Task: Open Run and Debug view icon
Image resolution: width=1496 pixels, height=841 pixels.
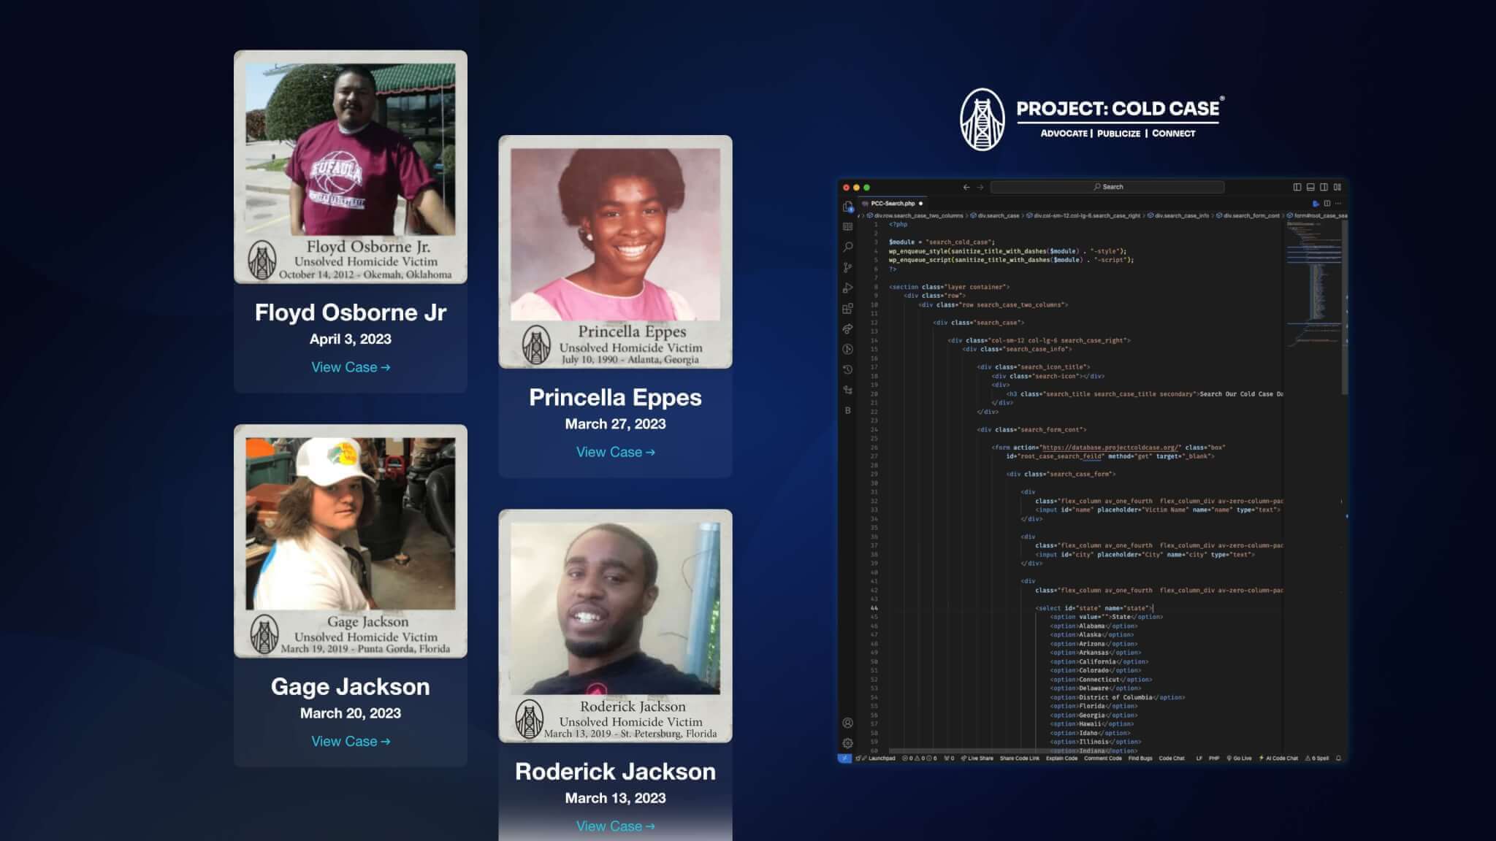Action: coord(847,288)
